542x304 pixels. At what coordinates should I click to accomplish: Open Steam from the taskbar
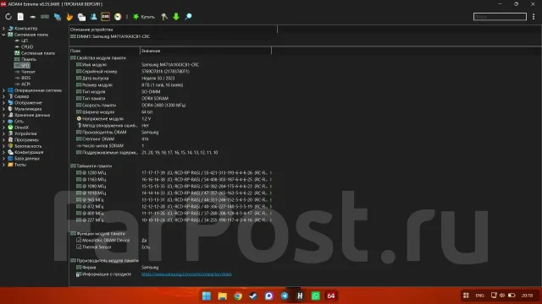[253, 296]
